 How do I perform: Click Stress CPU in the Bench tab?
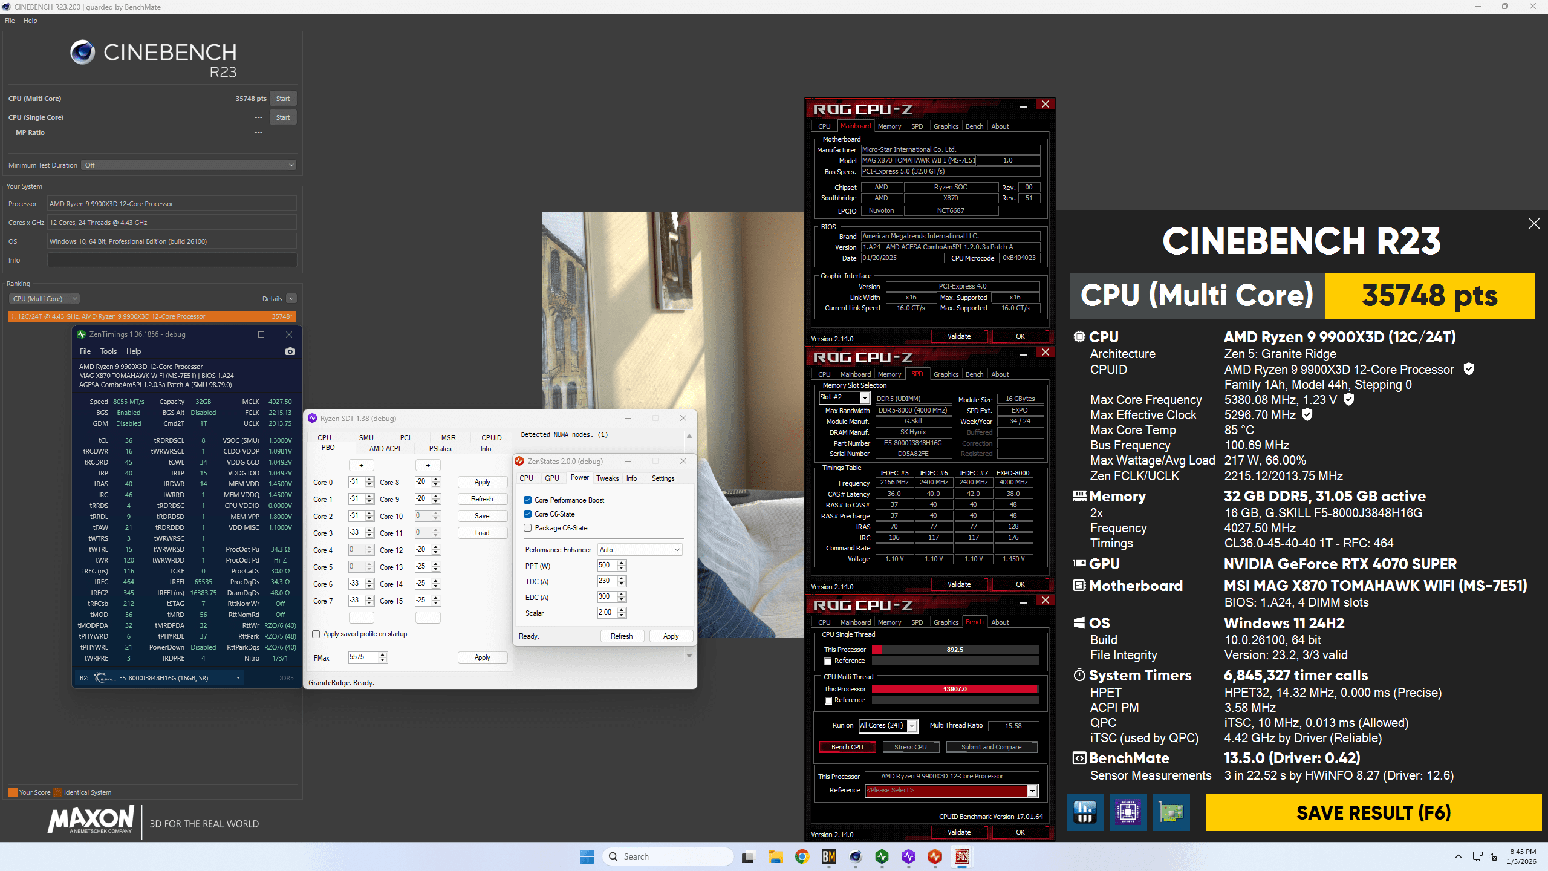point(911,746)
